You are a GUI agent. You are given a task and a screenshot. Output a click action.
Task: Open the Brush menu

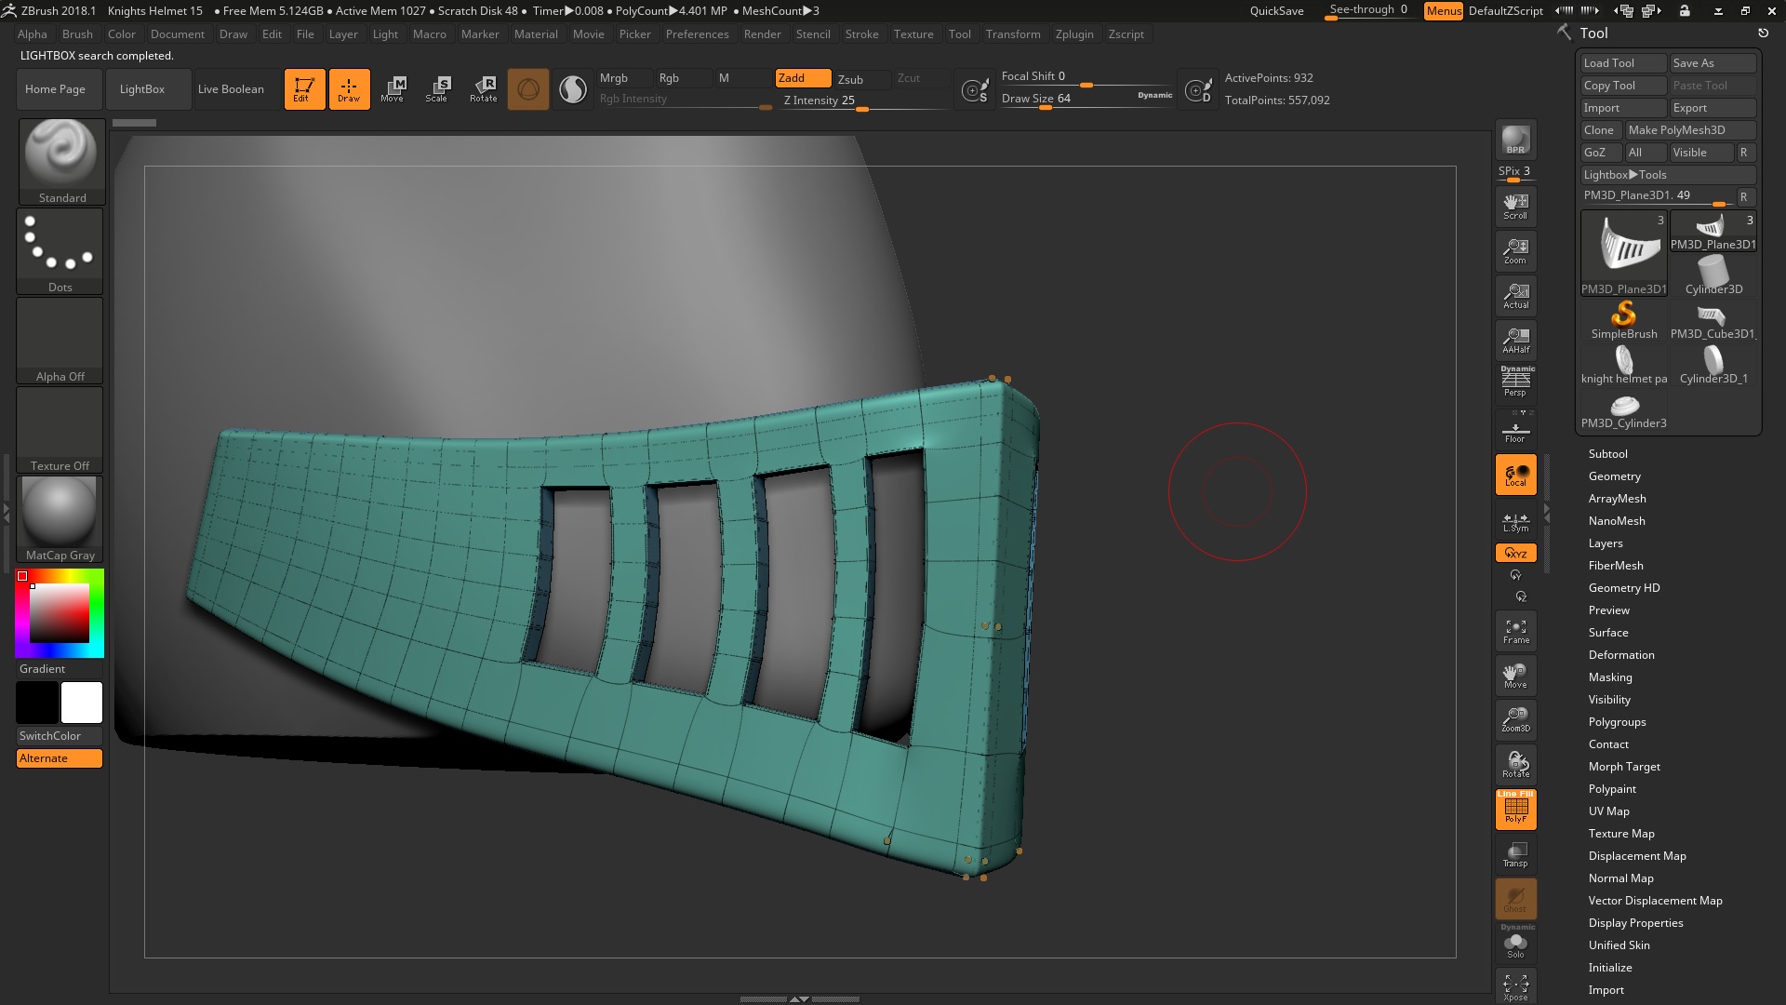point(77,34)
